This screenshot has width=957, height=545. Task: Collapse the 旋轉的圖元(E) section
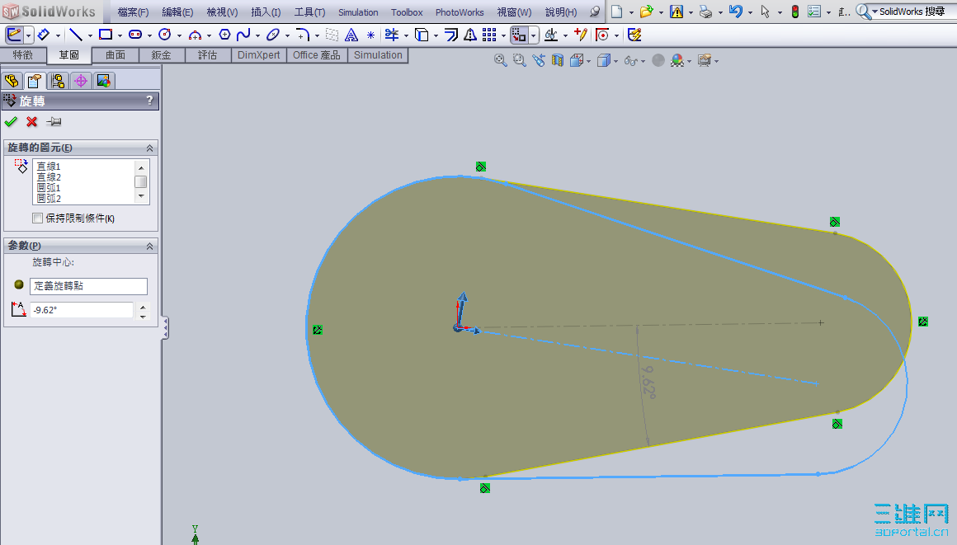click(149, 148)
